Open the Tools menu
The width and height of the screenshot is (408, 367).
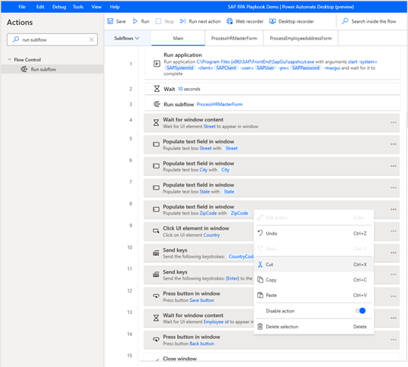pos(78,7)
